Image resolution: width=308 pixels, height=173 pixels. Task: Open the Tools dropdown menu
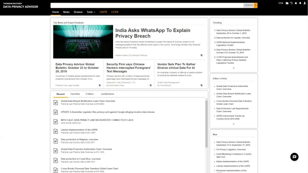[x=91, y=12]
